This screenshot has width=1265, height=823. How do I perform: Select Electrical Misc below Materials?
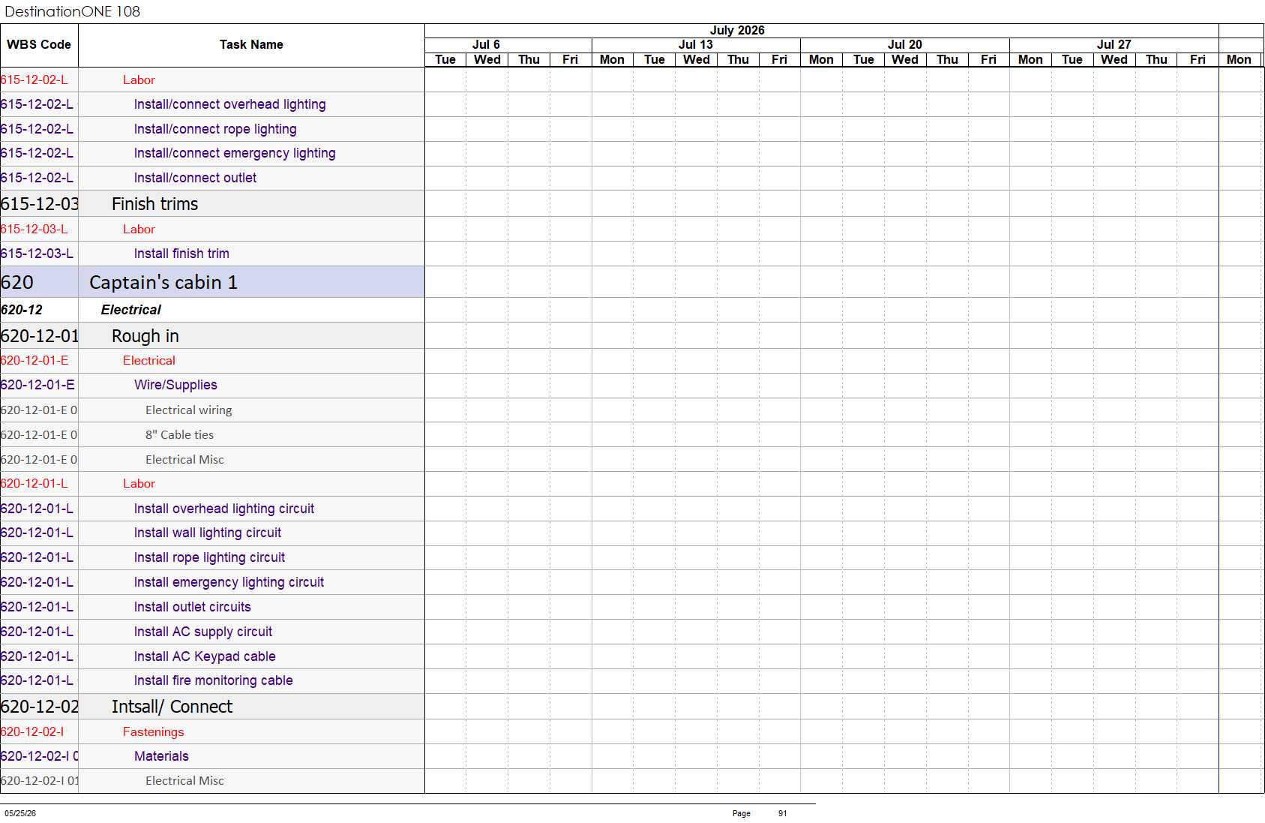coord(184,781)
